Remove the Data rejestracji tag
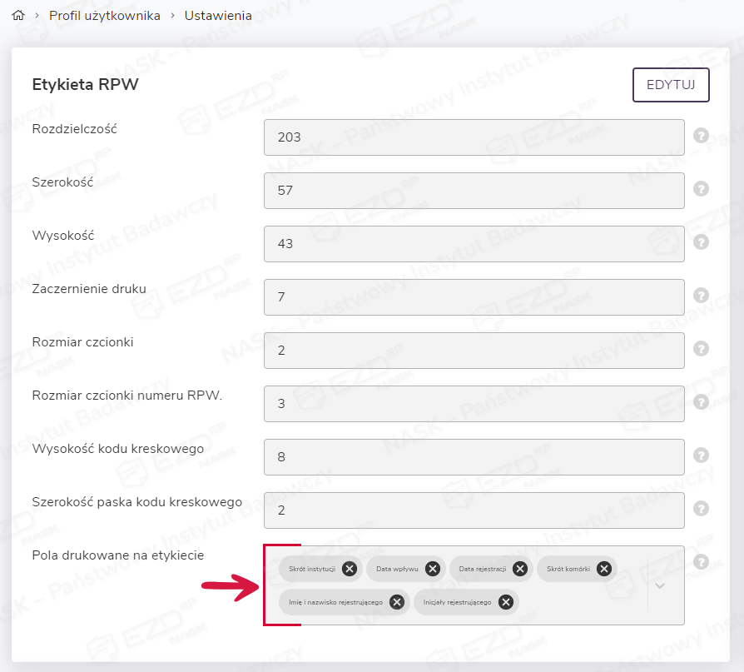This screenshot has height=672, width=744. point(520,569)
